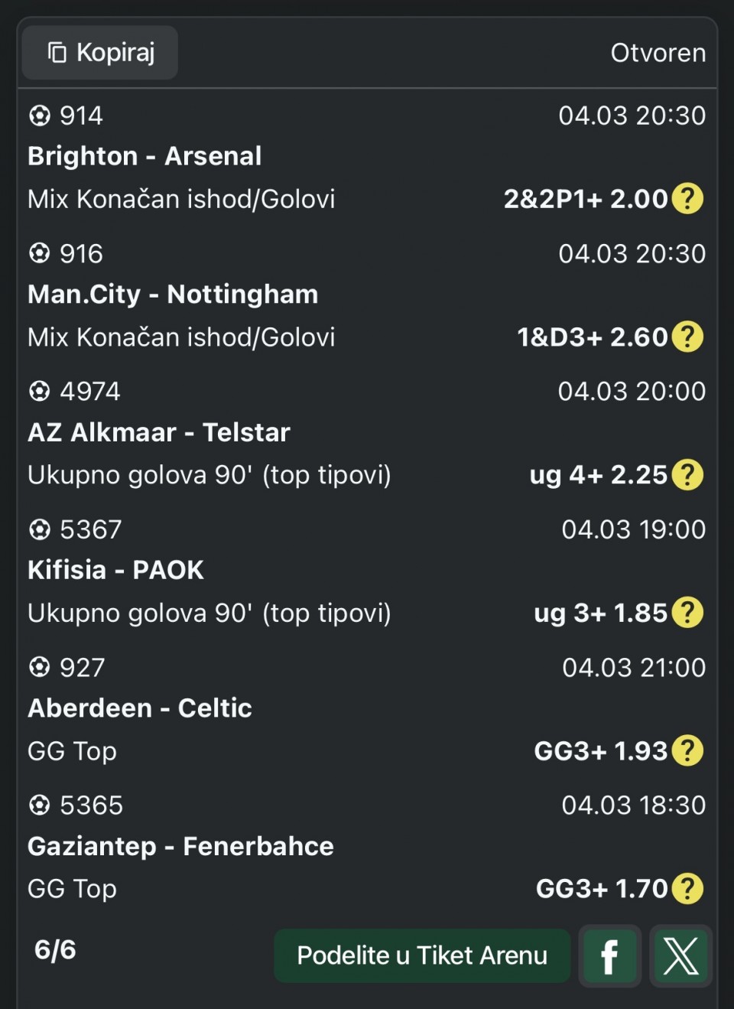The image size is (734, 1009).
Task: Click the Otvoren ticket status label
Action: point(658,53)
